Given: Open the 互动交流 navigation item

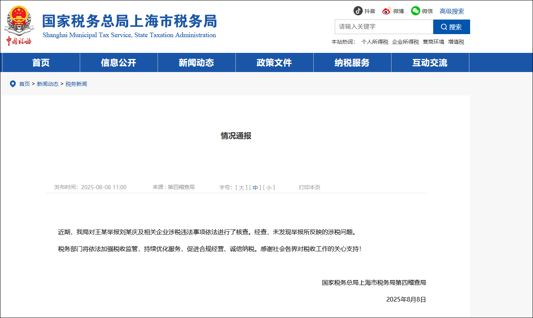Looking at the screenshot, I should point(430,63).
